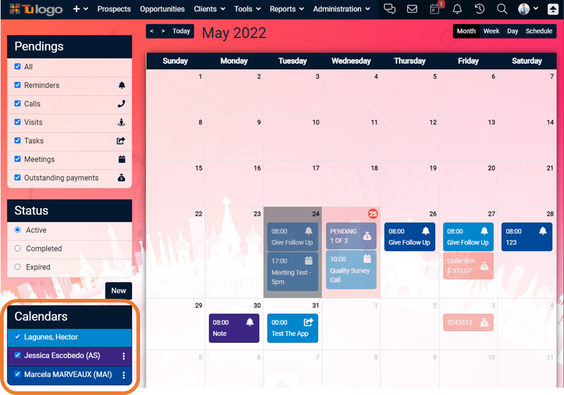Click bell icon on Thursday 26 Give Follow Up
The image size is (564, 395).
(426, 231)
